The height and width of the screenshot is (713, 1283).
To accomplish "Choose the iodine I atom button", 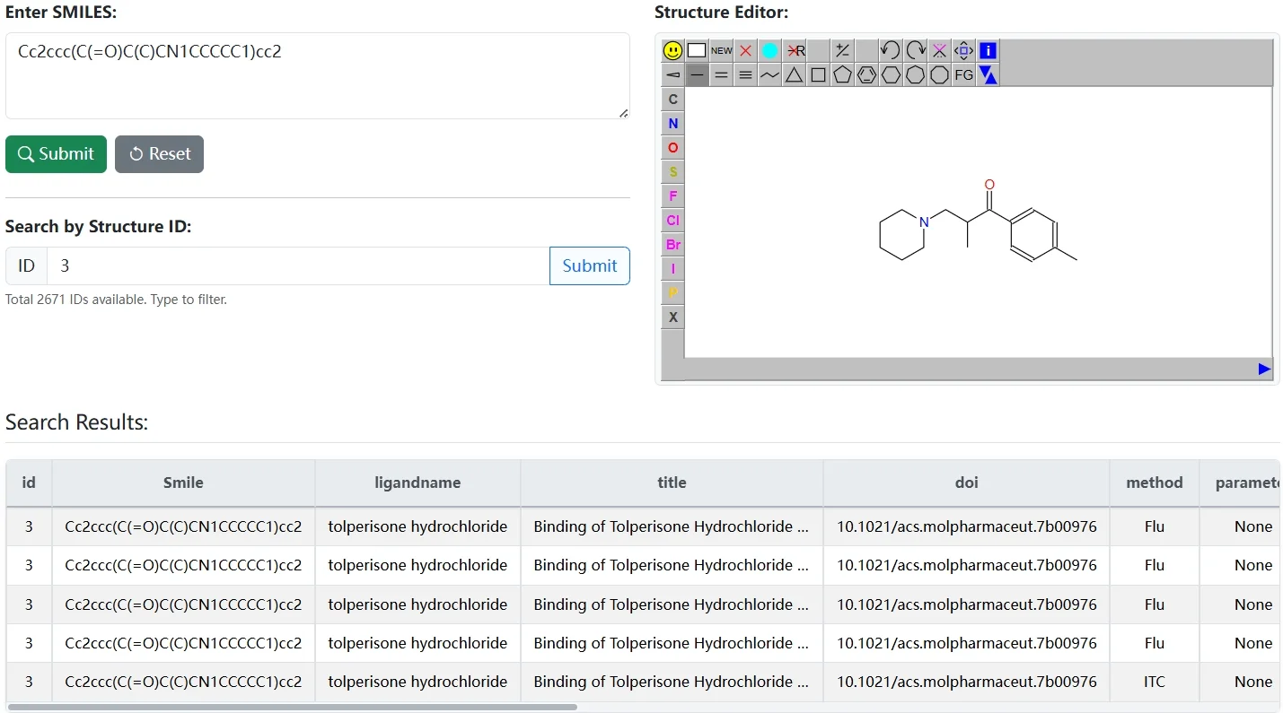I will coord(672,269).
